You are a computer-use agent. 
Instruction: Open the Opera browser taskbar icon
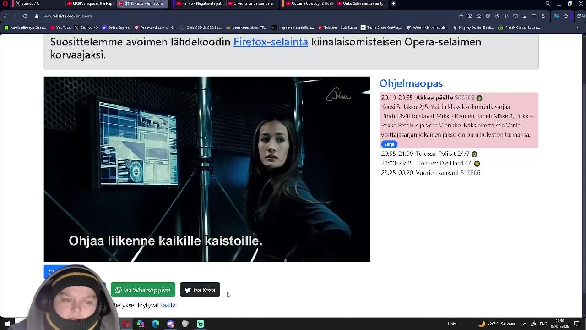point(126,324)
